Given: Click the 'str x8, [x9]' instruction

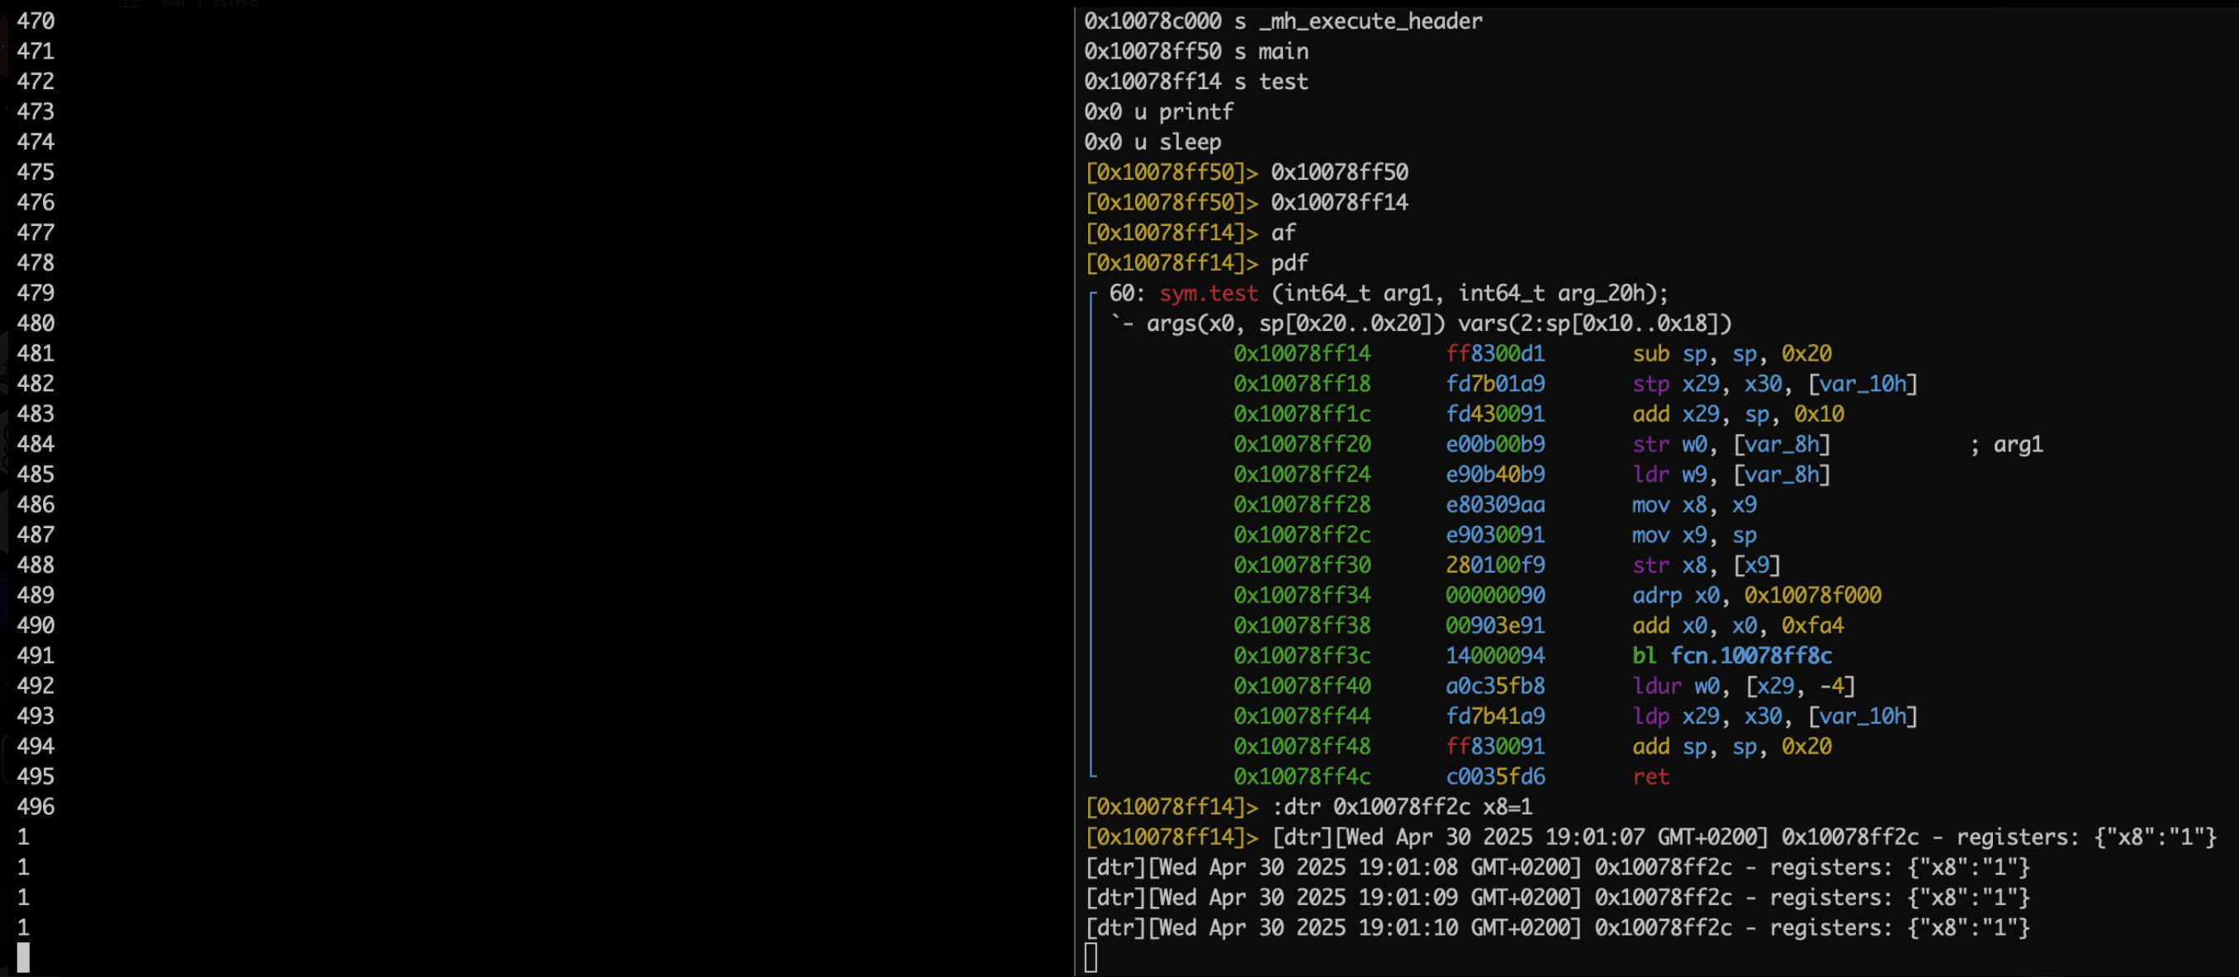Looking at the screenshot, I should click(1706, 565).
